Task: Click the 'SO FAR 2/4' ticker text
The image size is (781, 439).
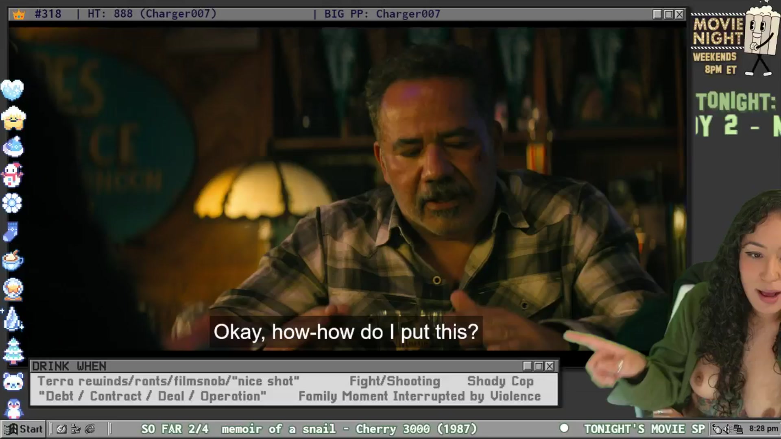Action: [x=175, y=429]
